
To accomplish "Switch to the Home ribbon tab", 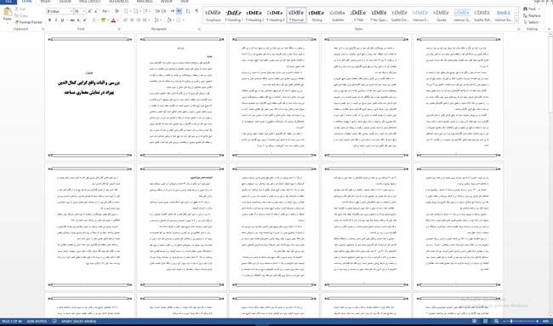I will (x=26, y=2).
